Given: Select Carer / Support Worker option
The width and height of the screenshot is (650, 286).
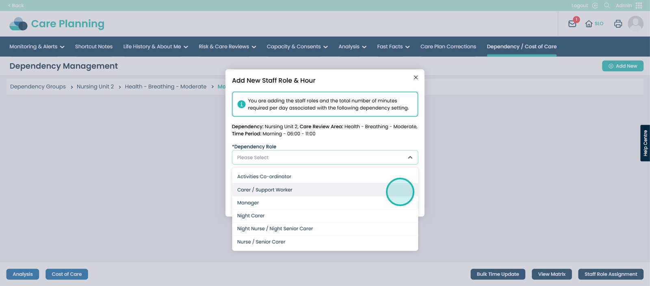Looking at the screenshot, I should [265, 190].
